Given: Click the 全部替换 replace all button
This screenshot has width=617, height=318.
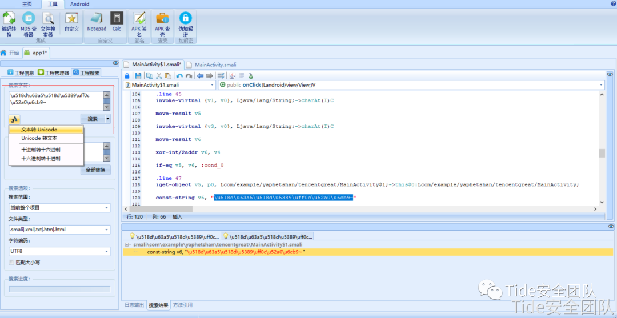Looking at the screenshot, I should point(95,170).
